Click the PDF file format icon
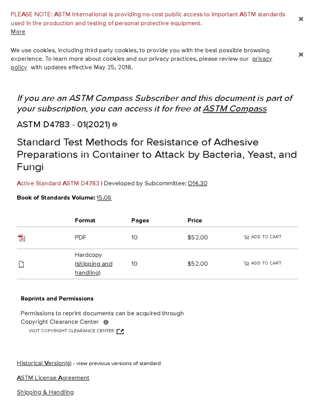Screen dimensions: 315x420 click(21, 238)
